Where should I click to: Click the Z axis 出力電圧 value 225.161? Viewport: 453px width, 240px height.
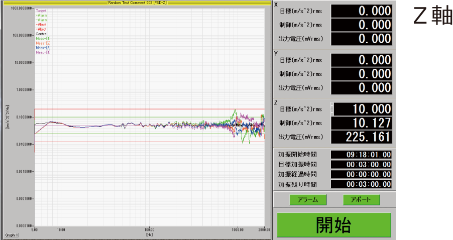[x=362, y=137]
